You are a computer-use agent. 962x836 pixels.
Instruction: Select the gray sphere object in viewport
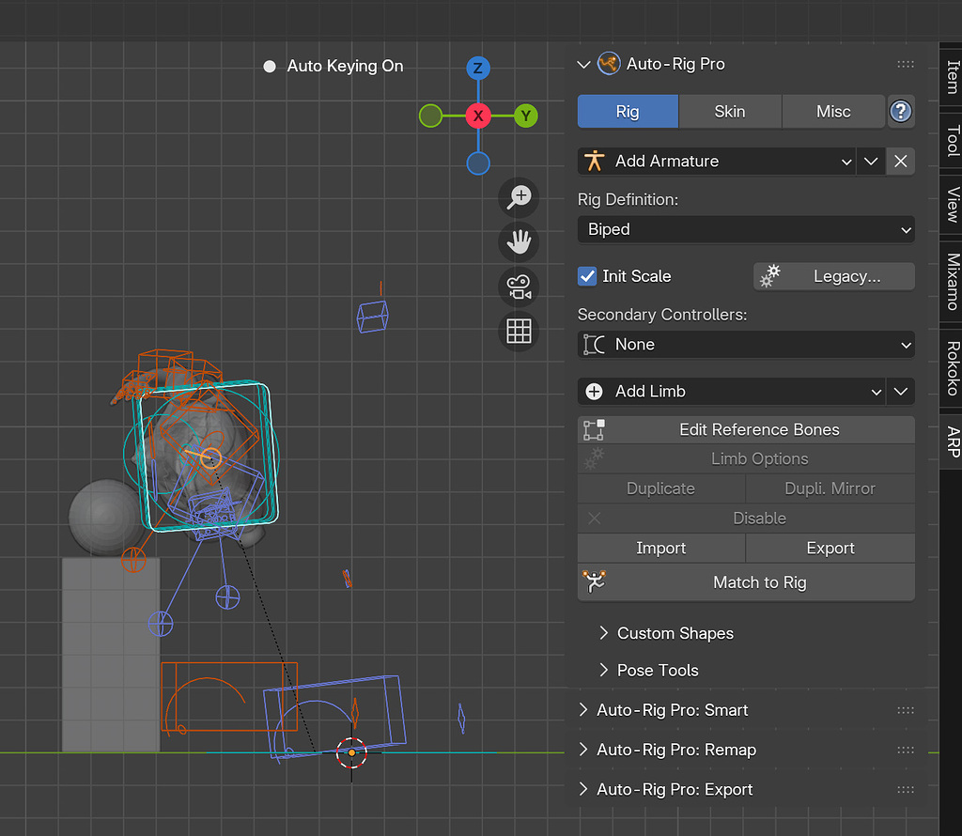click(x=103, y=517)
